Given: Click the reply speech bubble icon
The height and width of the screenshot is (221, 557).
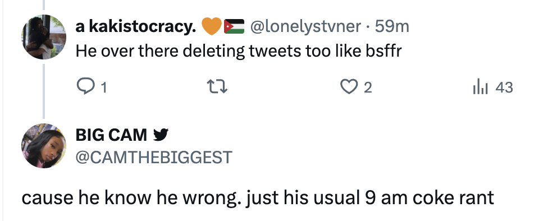Looking at the screenshot, I should pyautogui.click(x=85, y=87).
